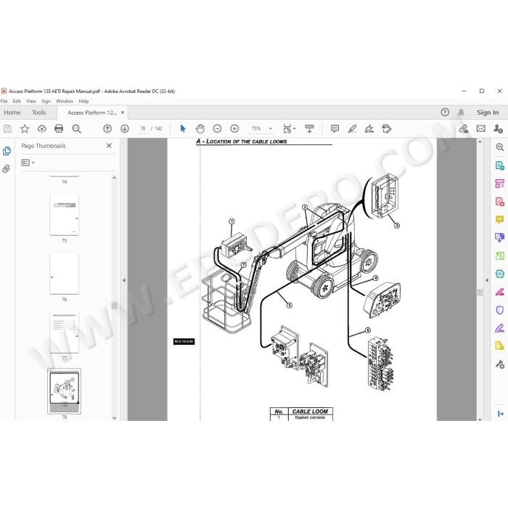The height and width of the screenshot is (508, 508).
Task: Open the right sidebar search tool
Action: (499, 147)
